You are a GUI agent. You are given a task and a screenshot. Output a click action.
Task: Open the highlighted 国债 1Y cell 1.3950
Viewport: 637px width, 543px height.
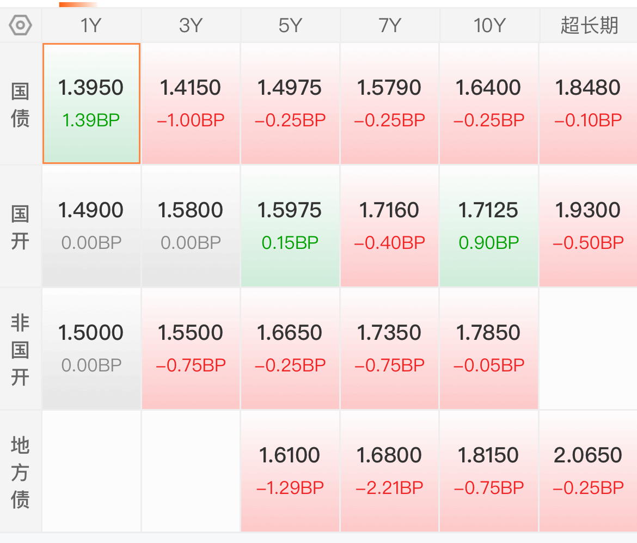(91, 103)
